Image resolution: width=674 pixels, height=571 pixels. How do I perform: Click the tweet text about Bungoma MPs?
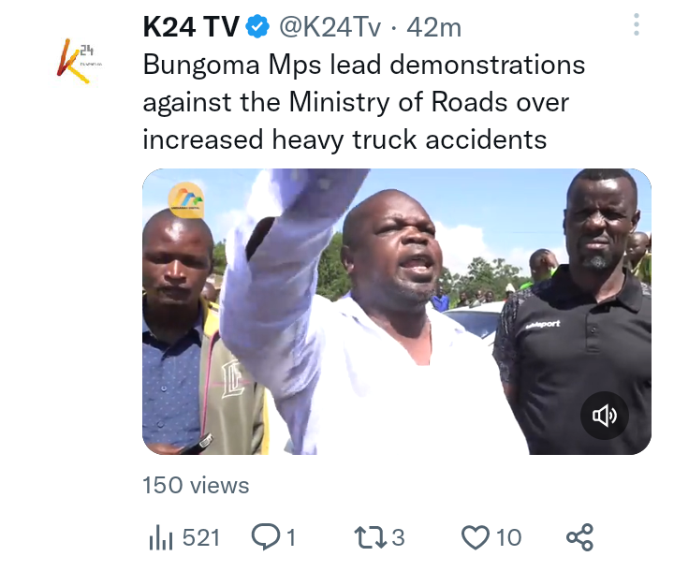pyautogui.click(x=363, y=102)
